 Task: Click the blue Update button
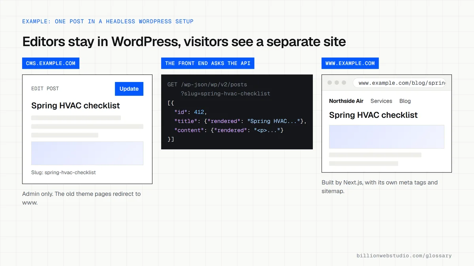(x=129, y=89)
